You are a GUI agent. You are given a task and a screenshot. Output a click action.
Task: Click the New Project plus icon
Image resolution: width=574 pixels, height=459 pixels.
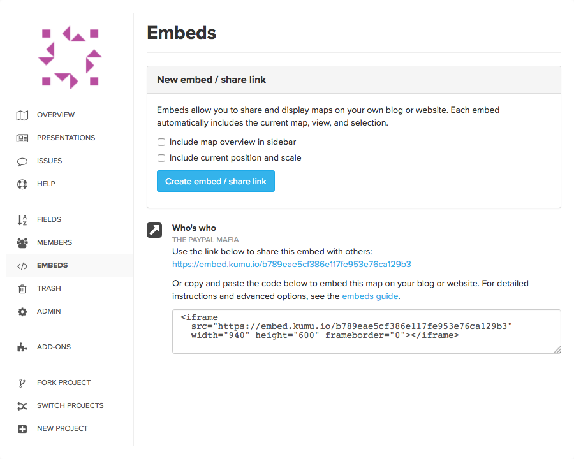tap(22, 428)
